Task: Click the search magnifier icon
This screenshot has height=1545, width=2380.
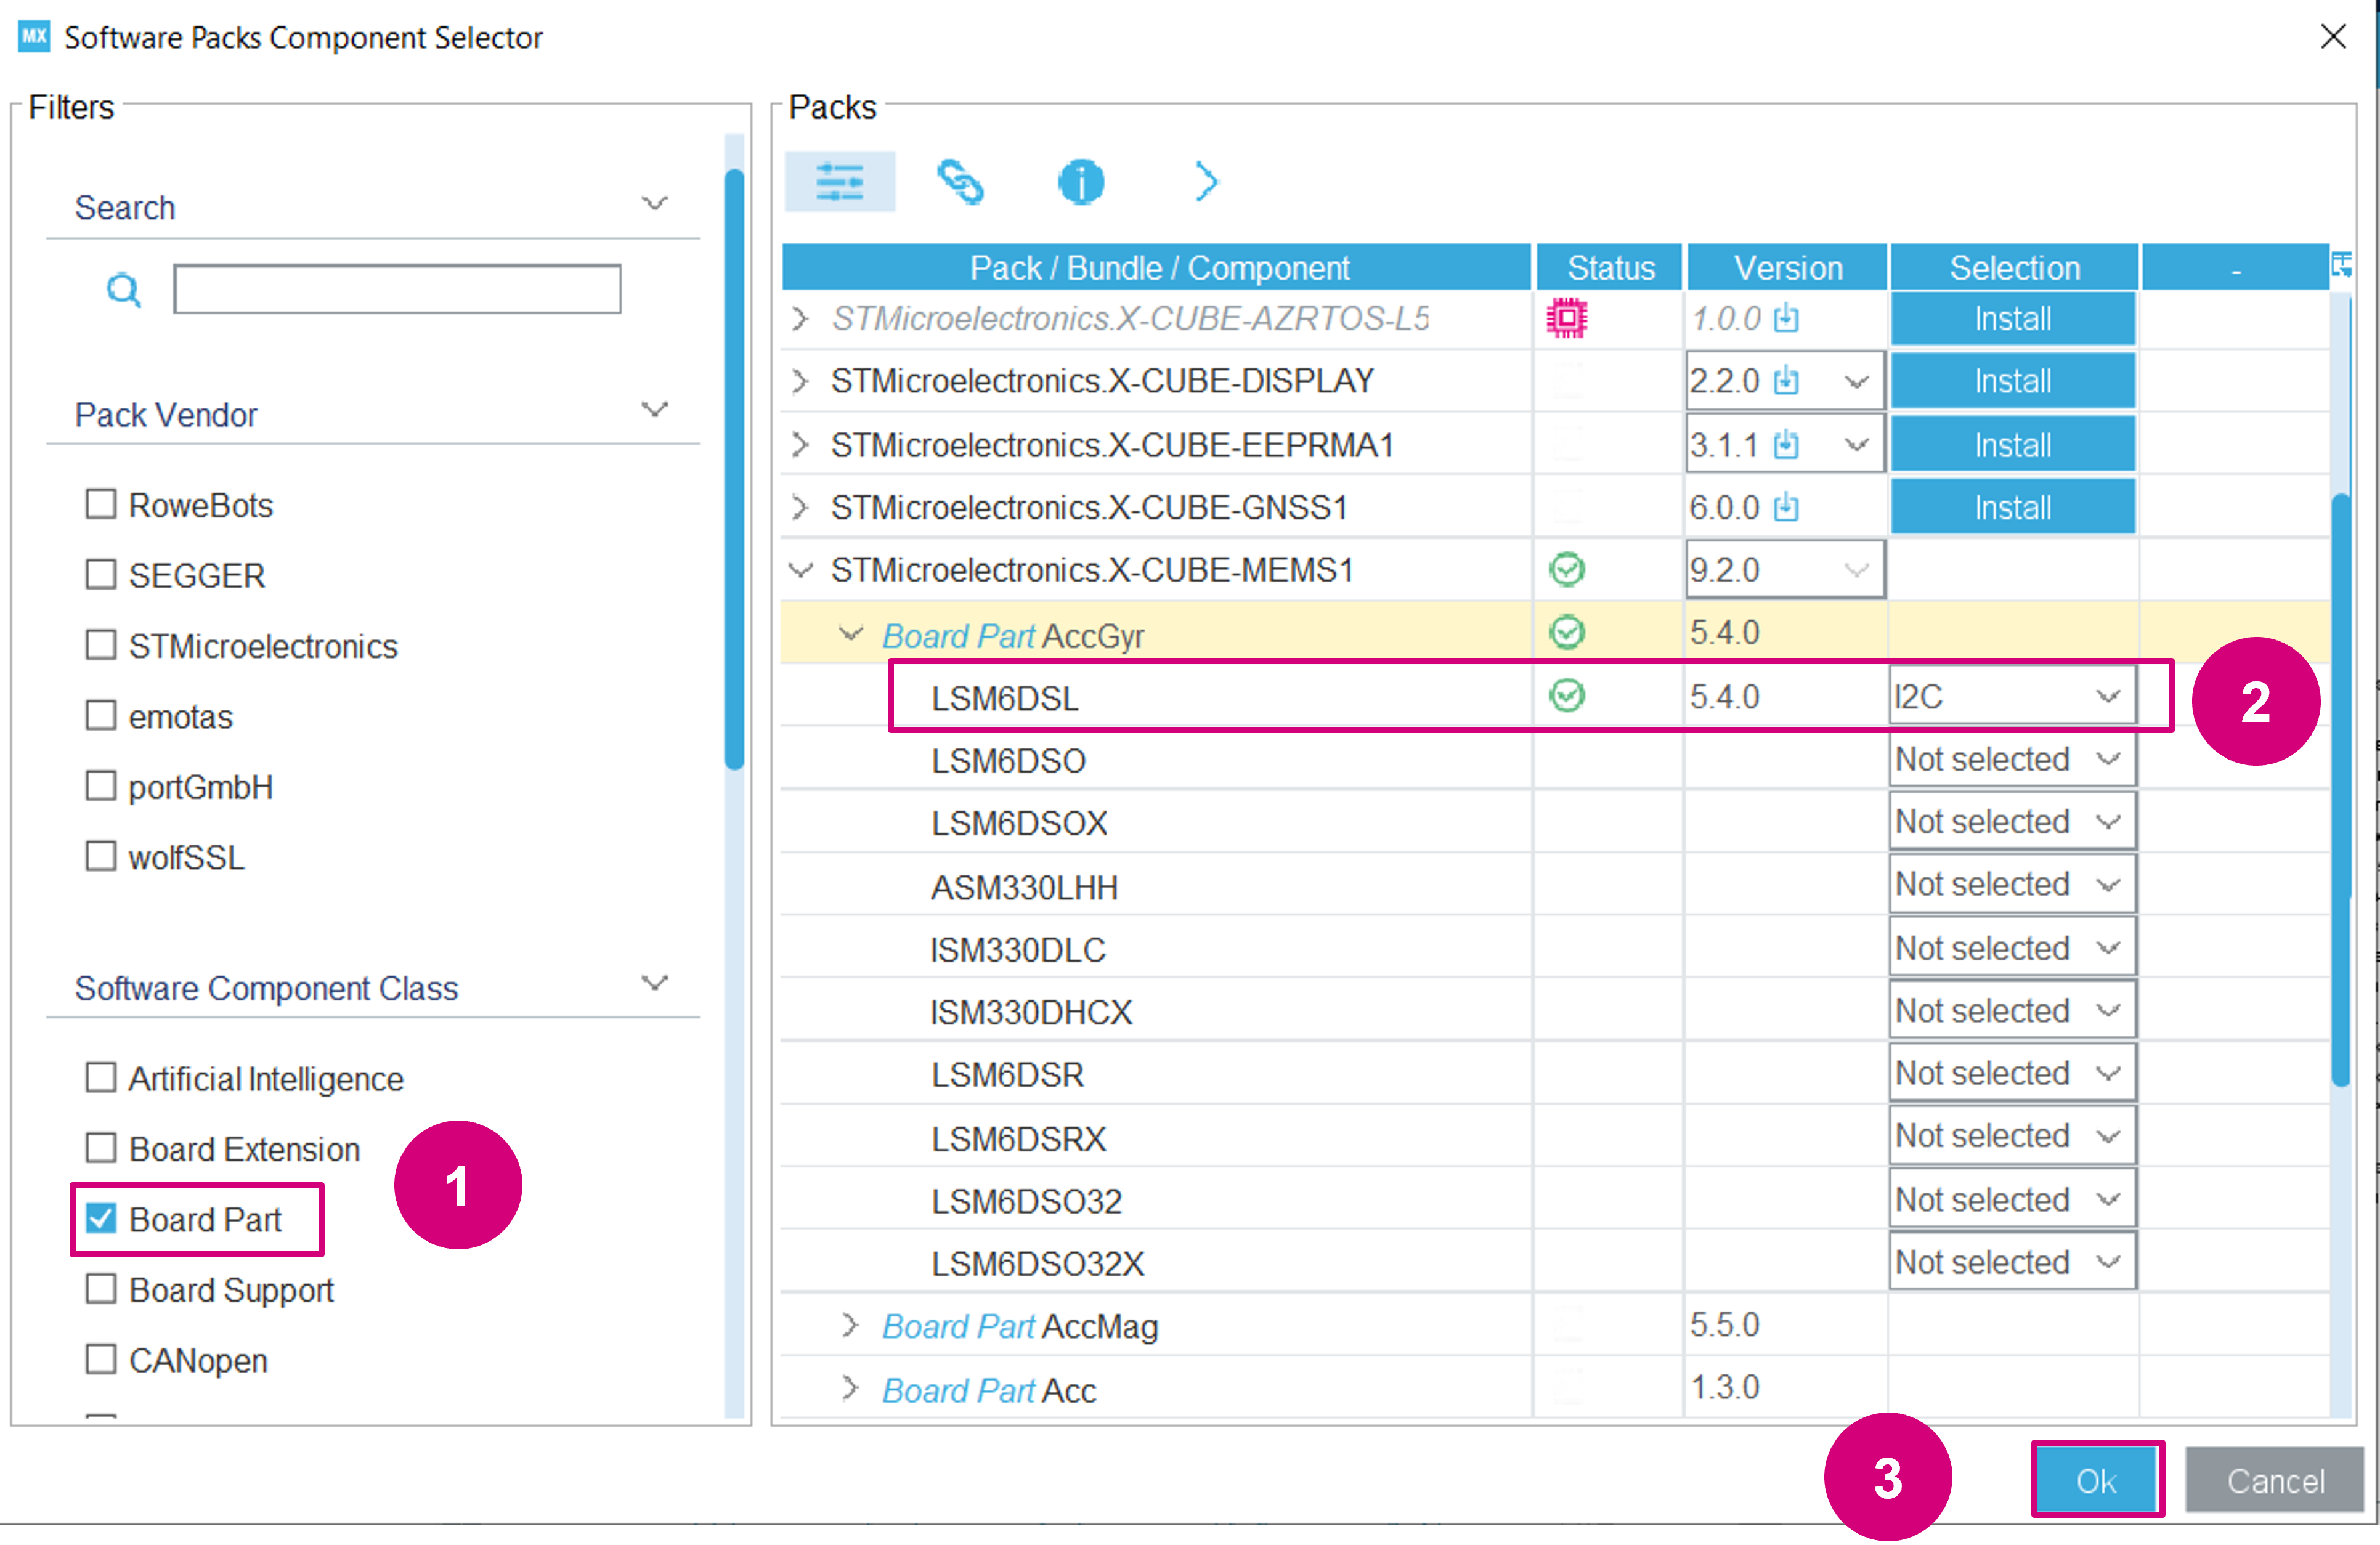Action: point(124,290)
